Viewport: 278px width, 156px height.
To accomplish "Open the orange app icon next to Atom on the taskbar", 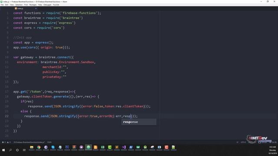I will pos(96,147).
